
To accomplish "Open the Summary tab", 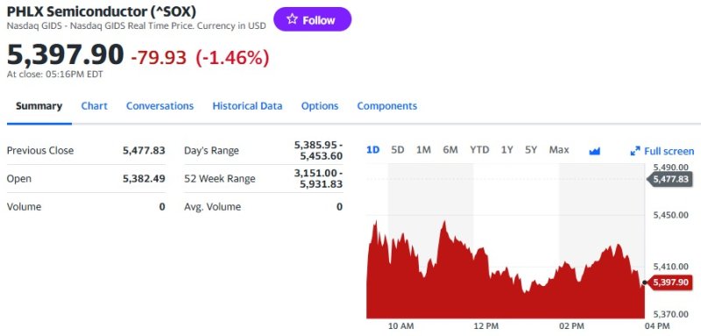I will pyautogui.click(x=39, y=106).
